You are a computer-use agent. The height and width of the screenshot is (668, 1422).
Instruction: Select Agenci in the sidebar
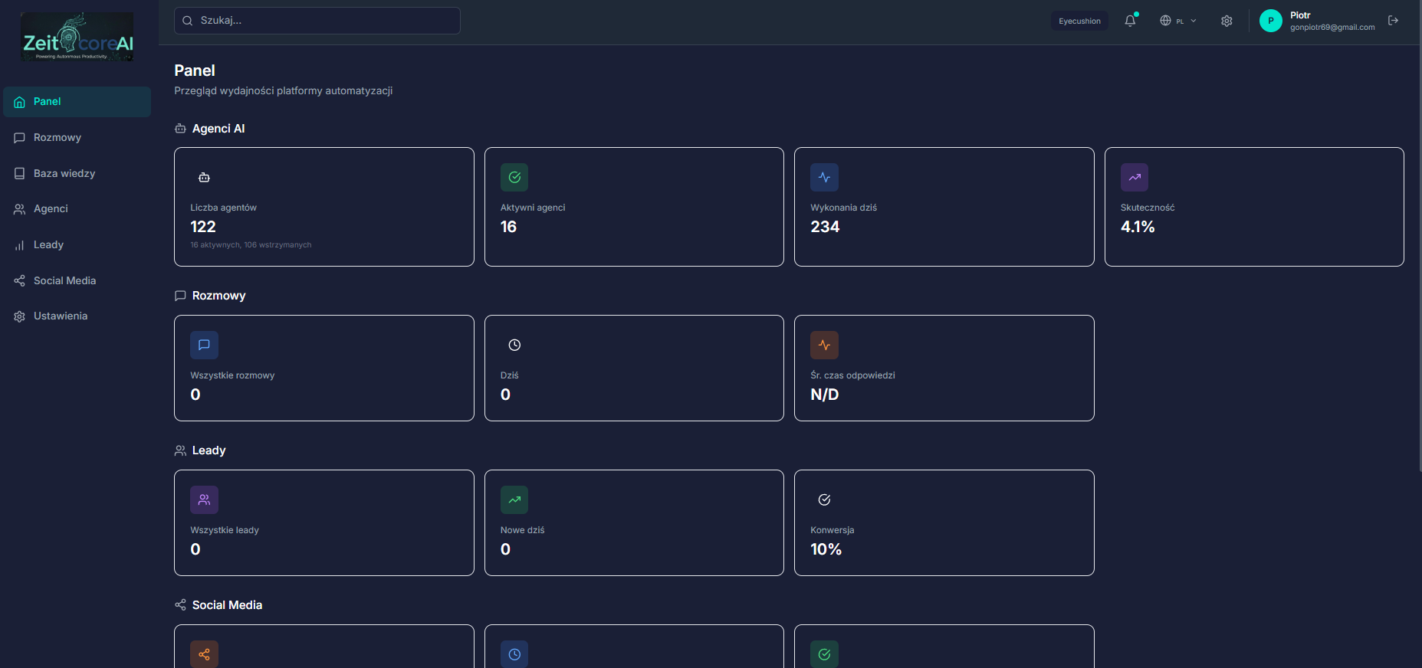pos(77,209)
